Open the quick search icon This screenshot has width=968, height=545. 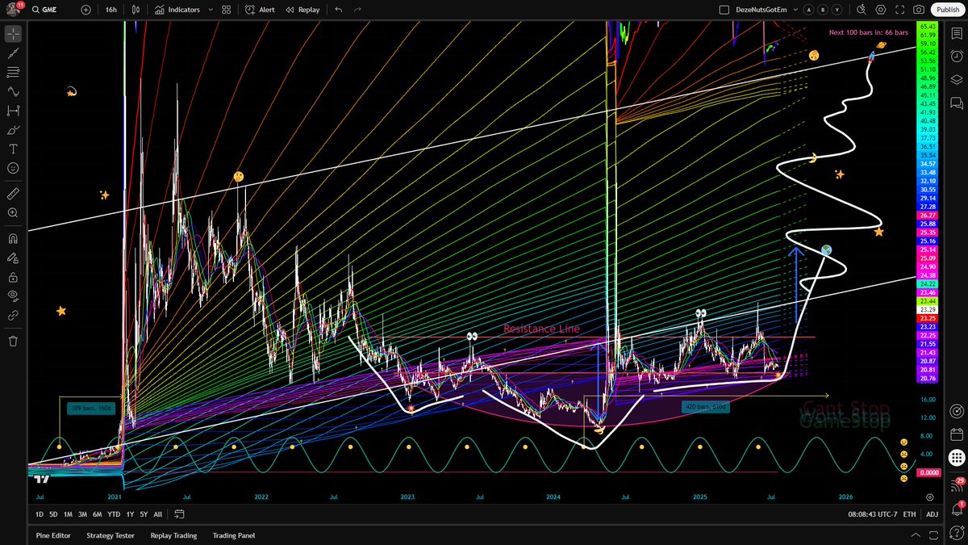[x=861, y=10]
